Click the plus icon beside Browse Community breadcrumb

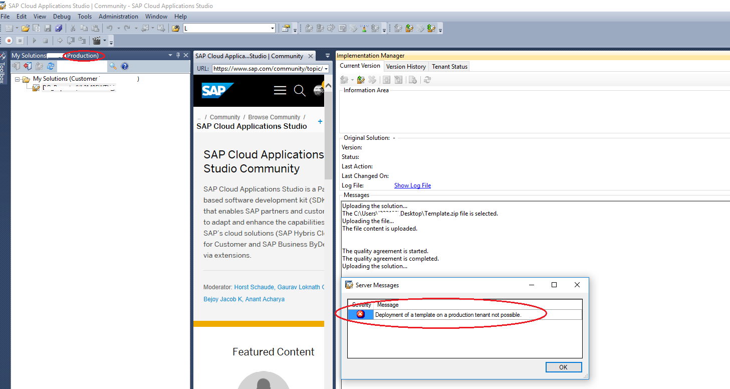click(x=320, y=121)
